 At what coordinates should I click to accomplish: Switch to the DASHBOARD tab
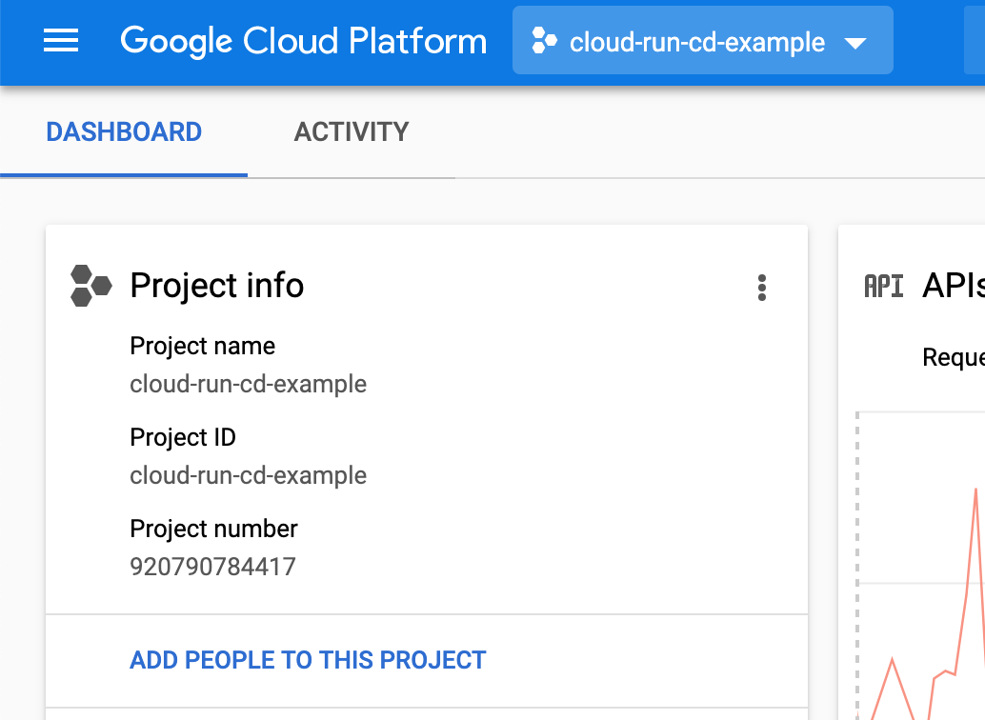click(x=124, y=132)
